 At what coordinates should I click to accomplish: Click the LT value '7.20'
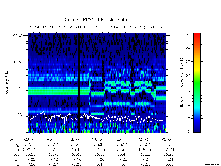coord(101,160)
